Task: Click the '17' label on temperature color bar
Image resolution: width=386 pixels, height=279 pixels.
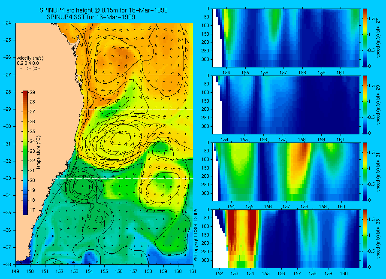Action: pyautogui.click(x=32, y=210)
